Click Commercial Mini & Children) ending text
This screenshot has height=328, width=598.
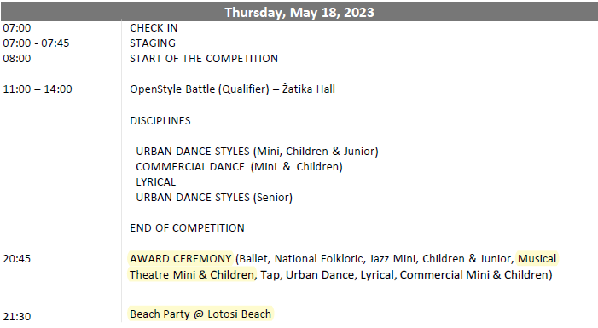[476, 274]
